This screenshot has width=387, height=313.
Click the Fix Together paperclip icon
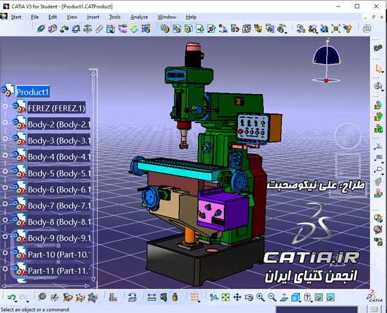tap(99, 29)
